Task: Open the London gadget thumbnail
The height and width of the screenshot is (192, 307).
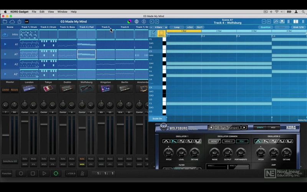Action: pos(29,89)
